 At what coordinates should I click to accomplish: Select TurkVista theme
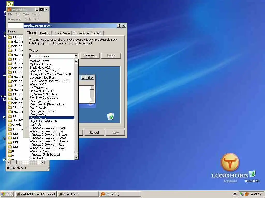52,125
